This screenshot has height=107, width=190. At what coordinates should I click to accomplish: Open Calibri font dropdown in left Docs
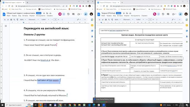coord(45,20)
